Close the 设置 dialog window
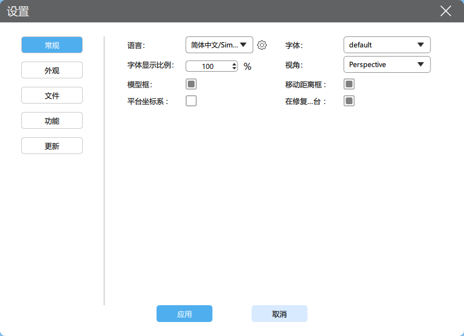The height and width of the screenshot is (336, 464). pos(446,11)
